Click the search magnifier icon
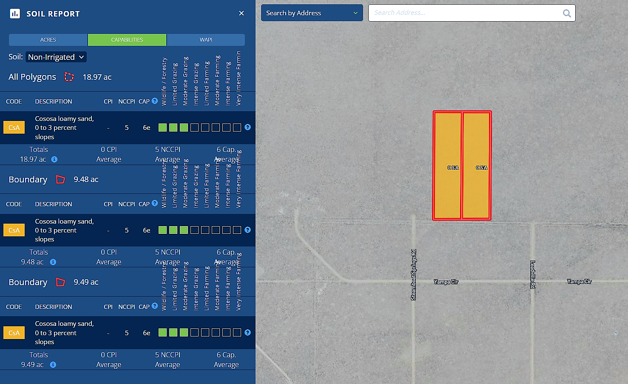Viewport: 628px width, 384px height. (566, 13)
